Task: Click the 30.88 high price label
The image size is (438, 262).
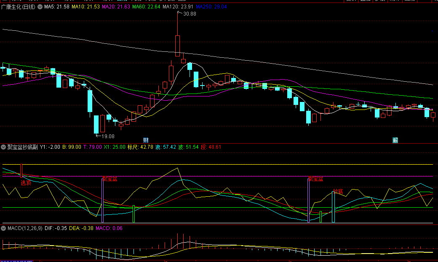Action: click(x=190, y=13)
